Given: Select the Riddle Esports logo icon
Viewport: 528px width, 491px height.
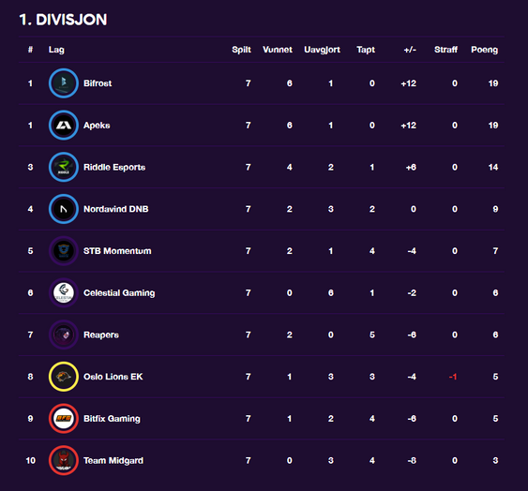Looking at the screenshot, I should point(64,167).
